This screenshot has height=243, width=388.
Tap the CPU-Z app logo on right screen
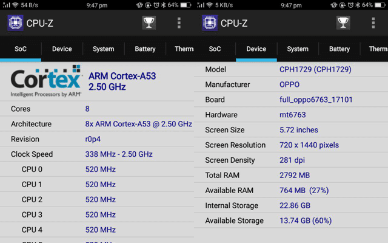point(210,23)
